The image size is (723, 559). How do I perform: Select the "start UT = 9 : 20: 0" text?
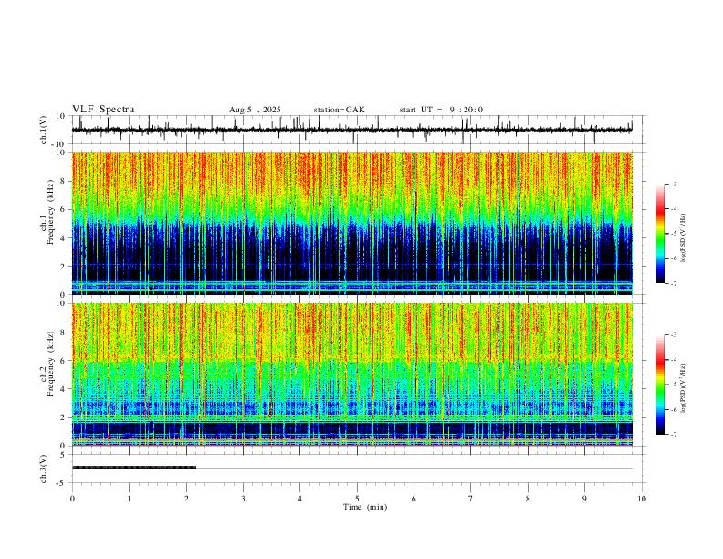tap(441, 110)
